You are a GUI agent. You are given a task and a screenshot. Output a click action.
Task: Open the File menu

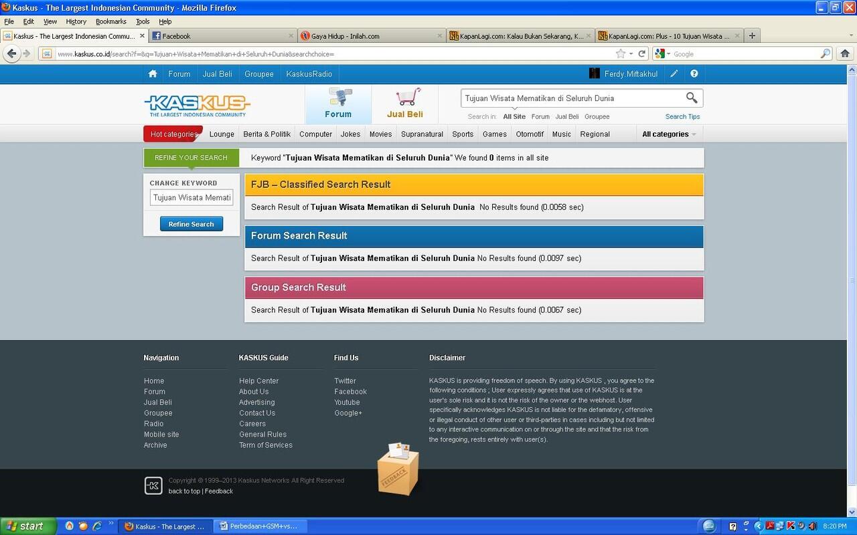click(x=9, y=21)
